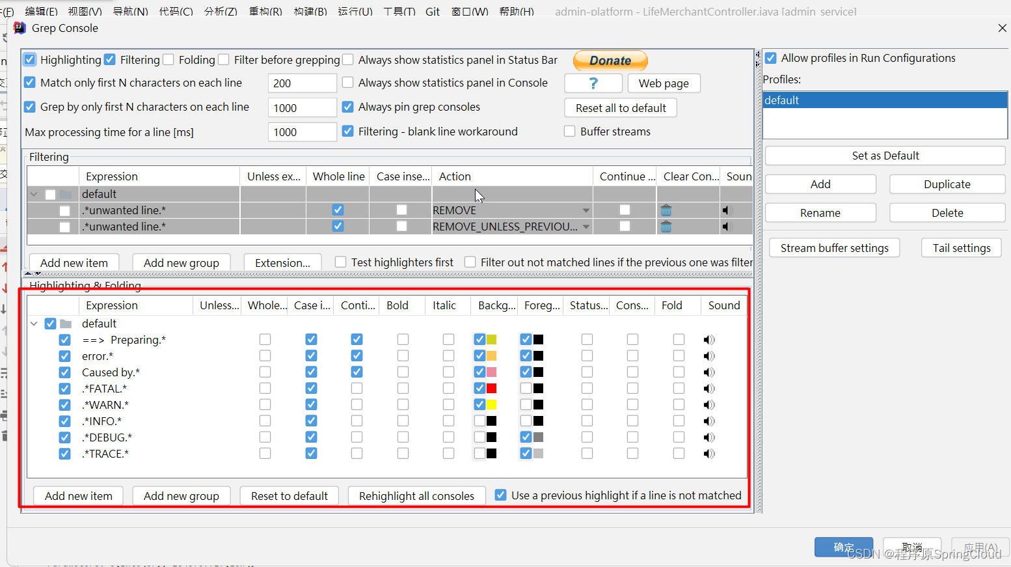Enable Buffer streams checkbox
Image resolution: width=1011 pixels, height=567 pixels.
[570, 131]
